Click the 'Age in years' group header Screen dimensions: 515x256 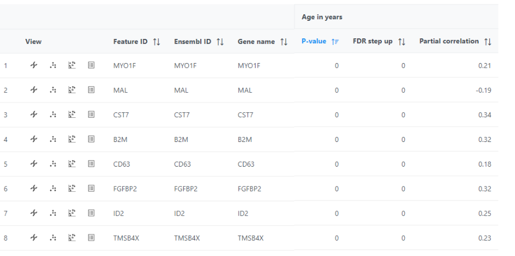click(322, 17)
